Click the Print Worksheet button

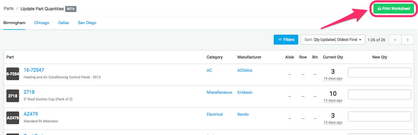pyautogui.click(x=393, y=9)
